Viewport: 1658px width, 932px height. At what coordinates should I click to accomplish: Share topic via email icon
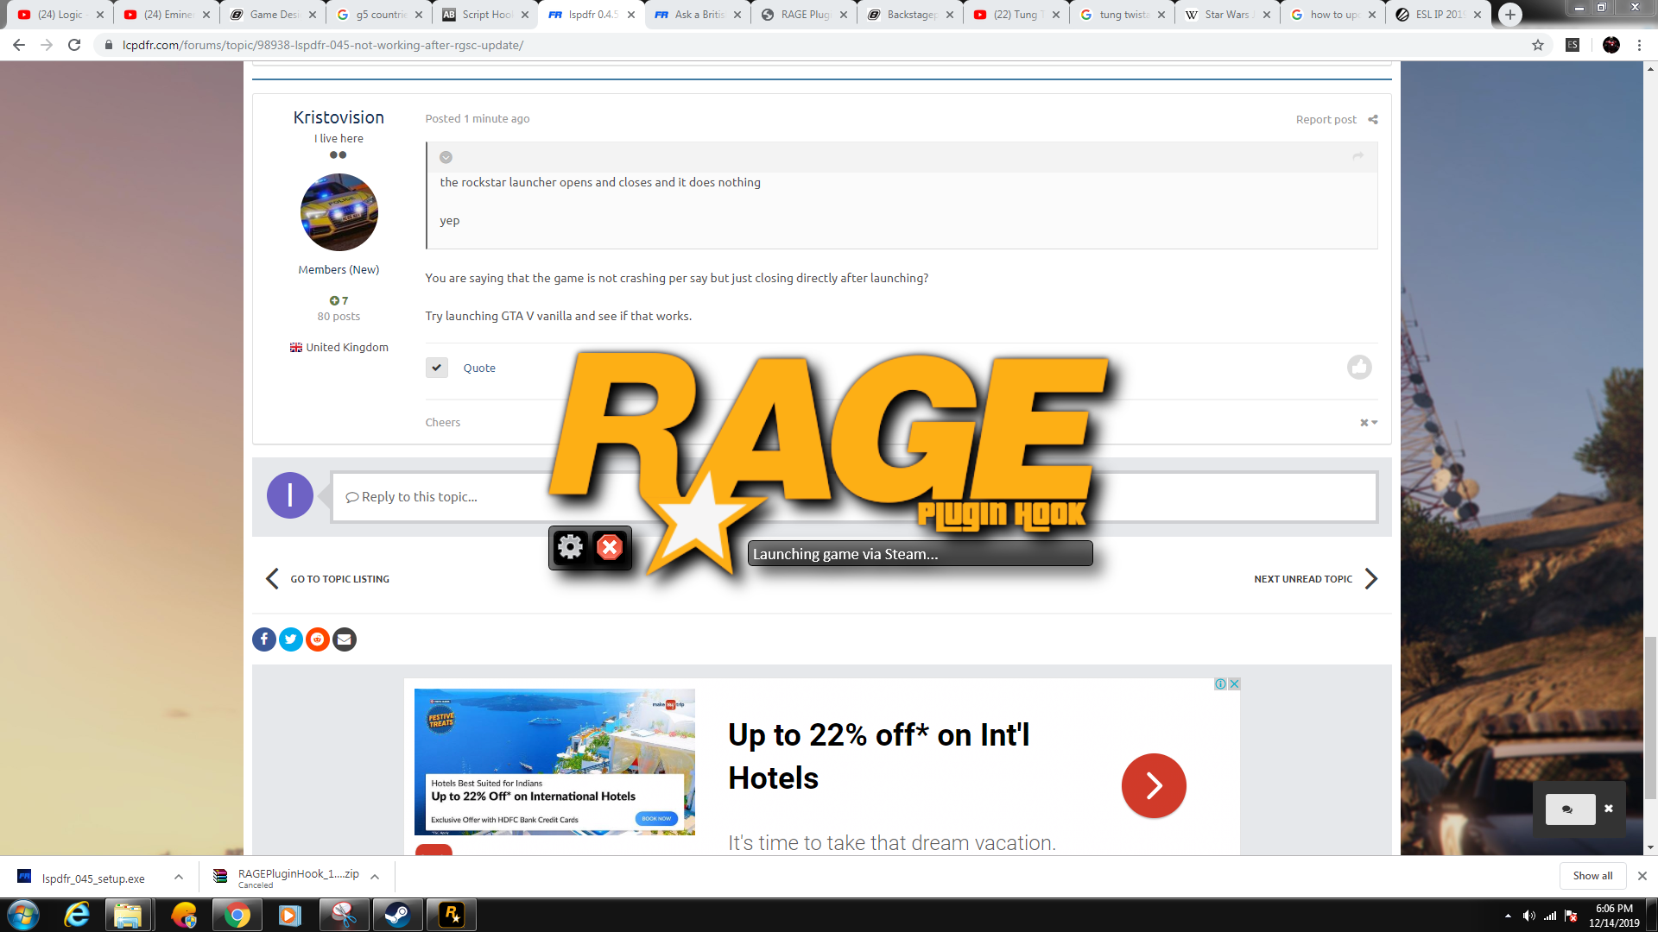(345, 639)
